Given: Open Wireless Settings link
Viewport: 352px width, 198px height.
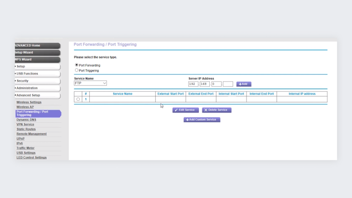Looking at the screenshot, I should 29,102.
